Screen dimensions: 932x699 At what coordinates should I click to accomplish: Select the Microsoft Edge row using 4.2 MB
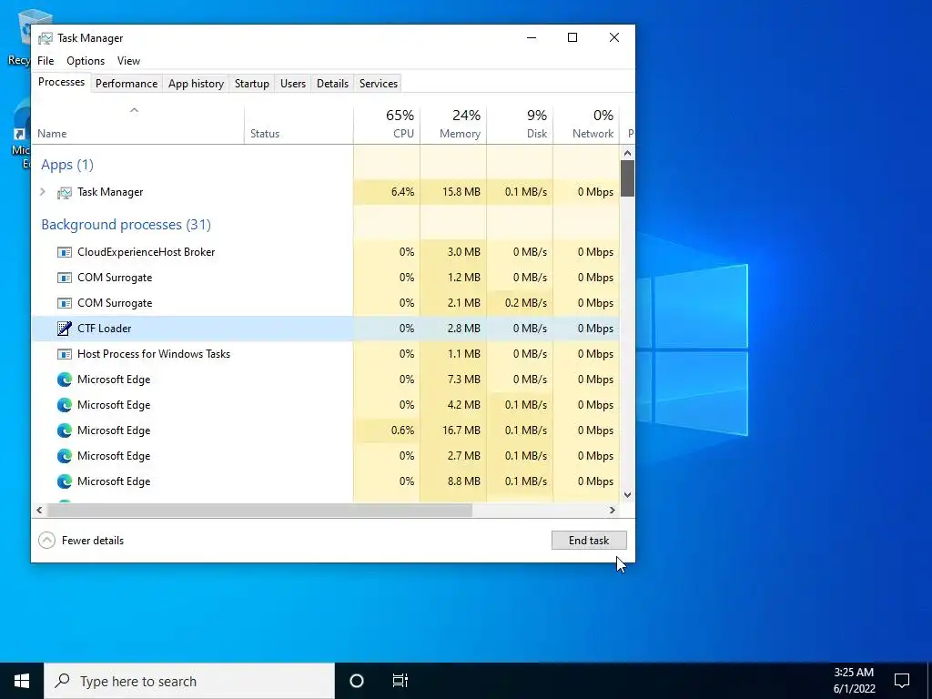point(325,405)
